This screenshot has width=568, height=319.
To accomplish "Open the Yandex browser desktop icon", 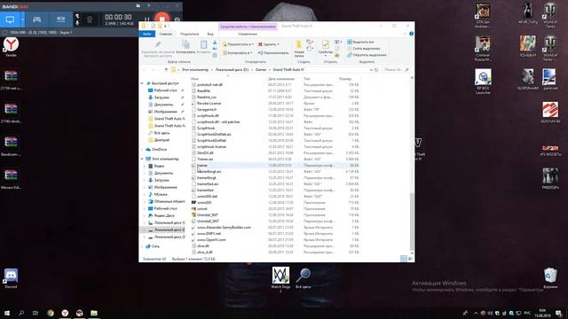I will 11,47.
